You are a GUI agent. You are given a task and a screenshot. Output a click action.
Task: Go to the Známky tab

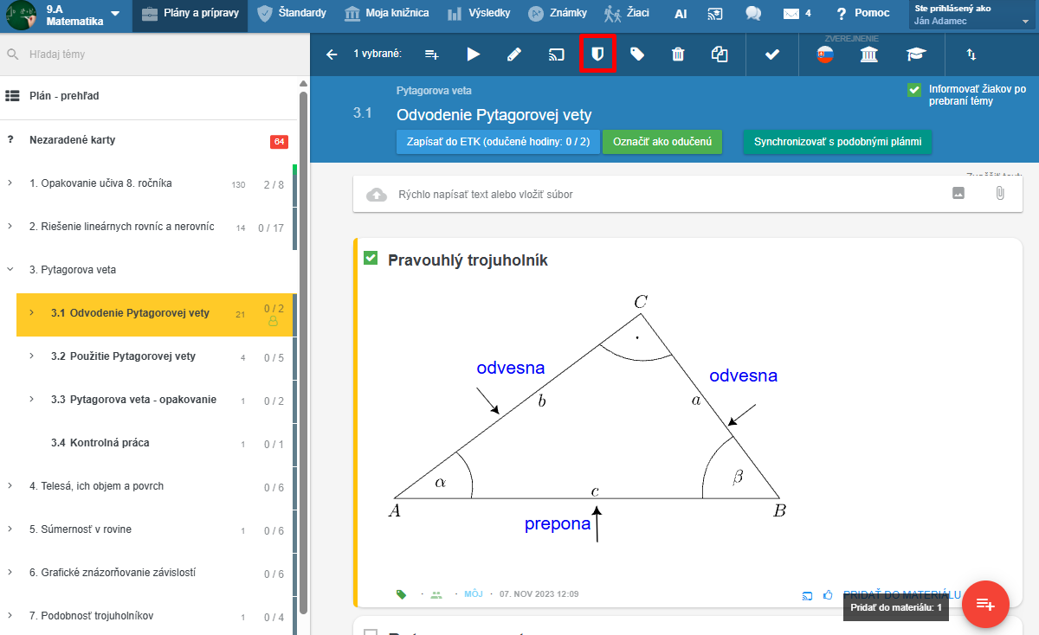[x=558, y=14]
